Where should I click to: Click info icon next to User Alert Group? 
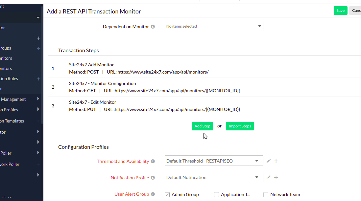(x=153, y=194)
